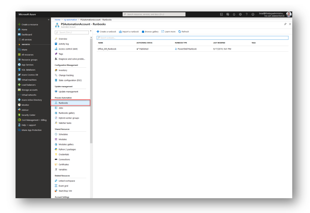
Task: Open Azure Active Directory in favorites
Action: point(30,100)
